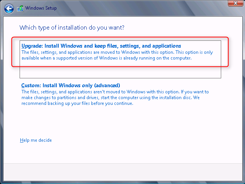Close the Windows Setup window

pos(235,3)
